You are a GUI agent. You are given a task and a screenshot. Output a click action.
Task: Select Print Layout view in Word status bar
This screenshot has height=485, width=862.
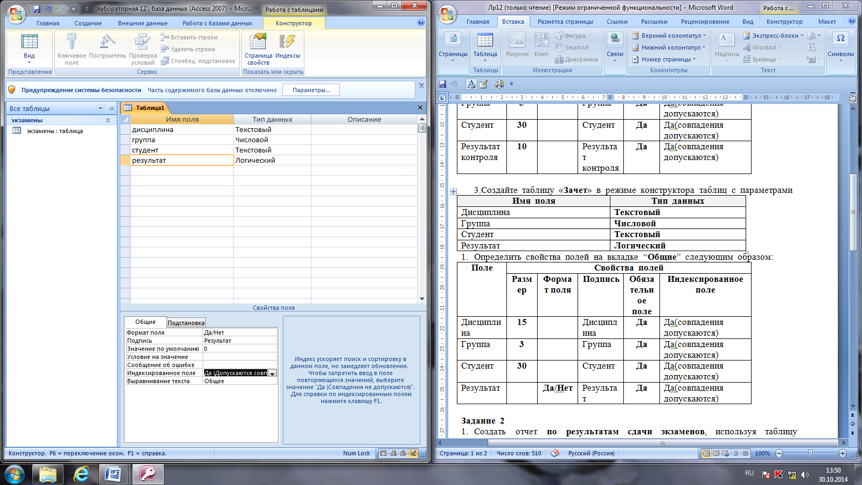click(706, 453)
